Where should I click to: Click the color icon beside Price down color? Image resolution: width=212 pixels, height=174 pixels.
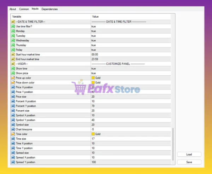[13, 82]
